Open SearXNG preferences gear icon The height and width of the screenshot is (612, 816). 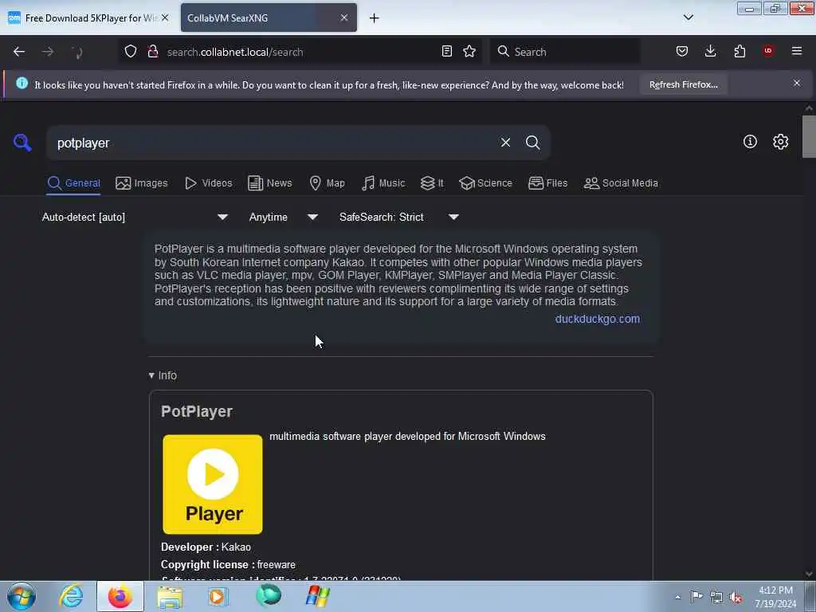[780, 142]
